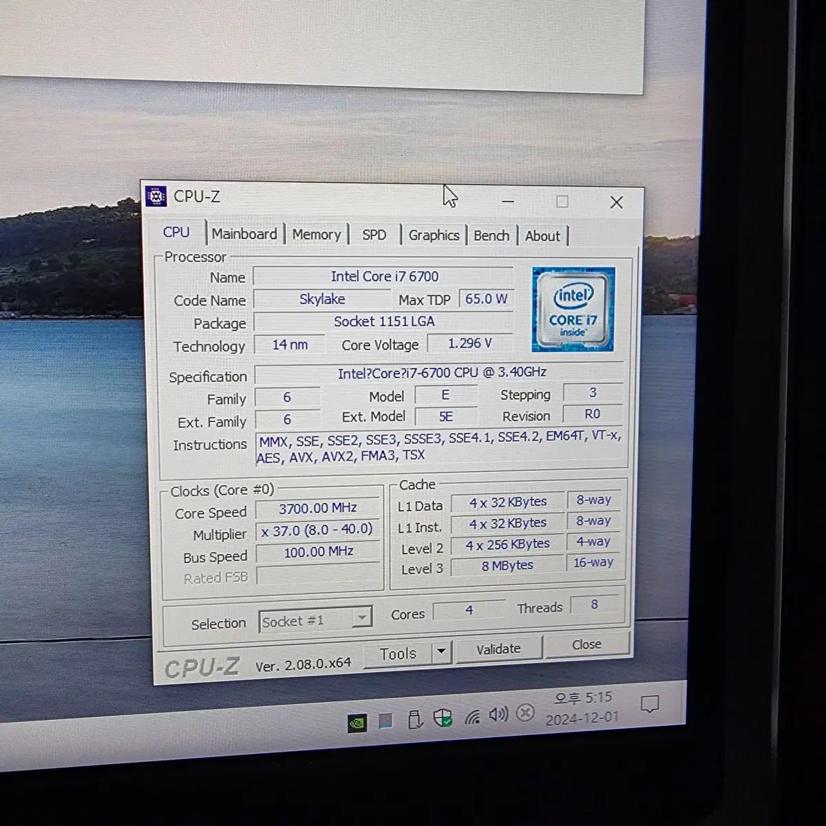Click the safely remove USB hardware icon
Screen dimensions: 826x826
[x=415, y=719]
